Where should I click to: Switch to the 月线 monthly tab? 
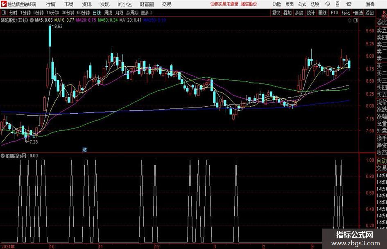coord(120,13)
